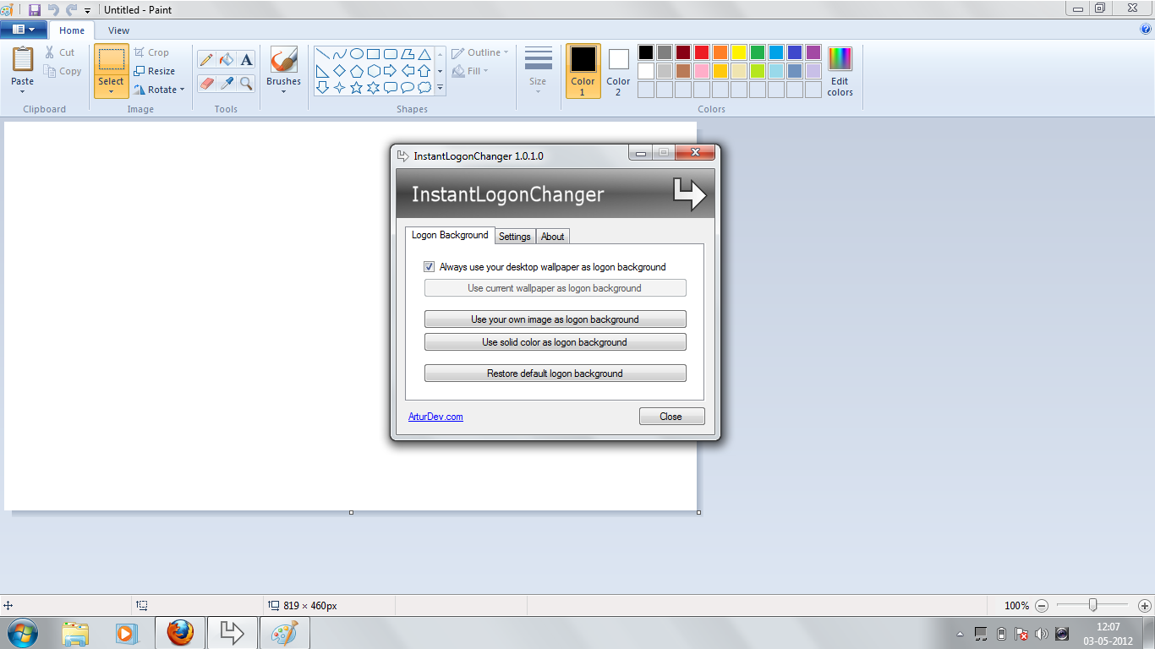Switch to the Home ribbon tab
Viewport: 1155px width, 649px height.
click(72, 30)
